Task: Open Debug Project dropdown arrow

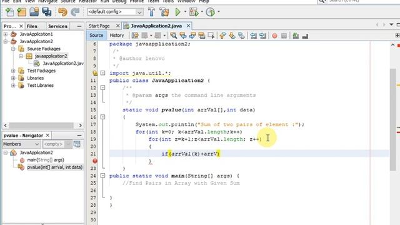Action: (x=202, y=12)
